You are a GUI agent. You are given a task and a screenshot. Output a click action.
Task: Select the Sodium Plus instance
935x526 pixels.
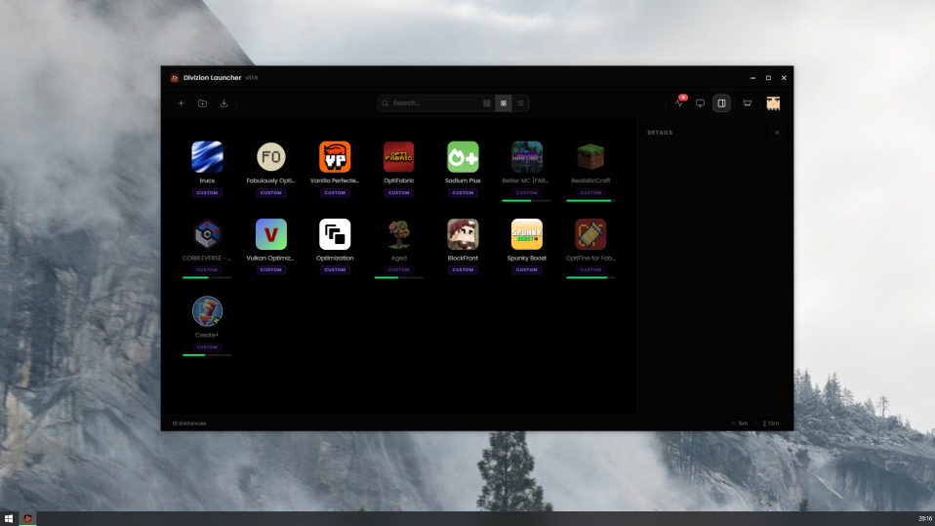[463, 157]
